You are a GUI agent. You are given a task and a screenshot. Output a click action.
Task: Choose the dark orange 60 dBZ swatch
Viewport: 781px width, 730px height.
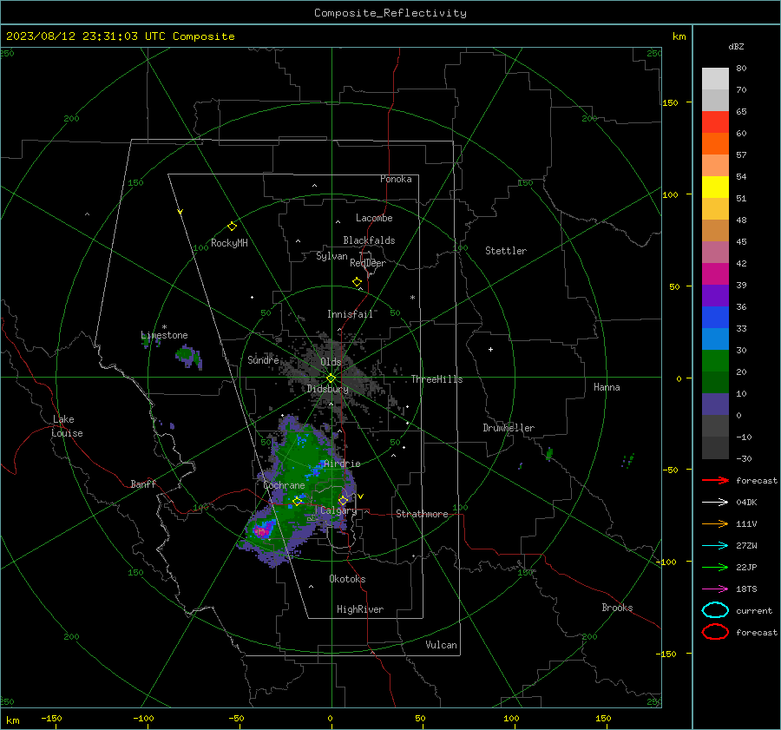point(715,143)
